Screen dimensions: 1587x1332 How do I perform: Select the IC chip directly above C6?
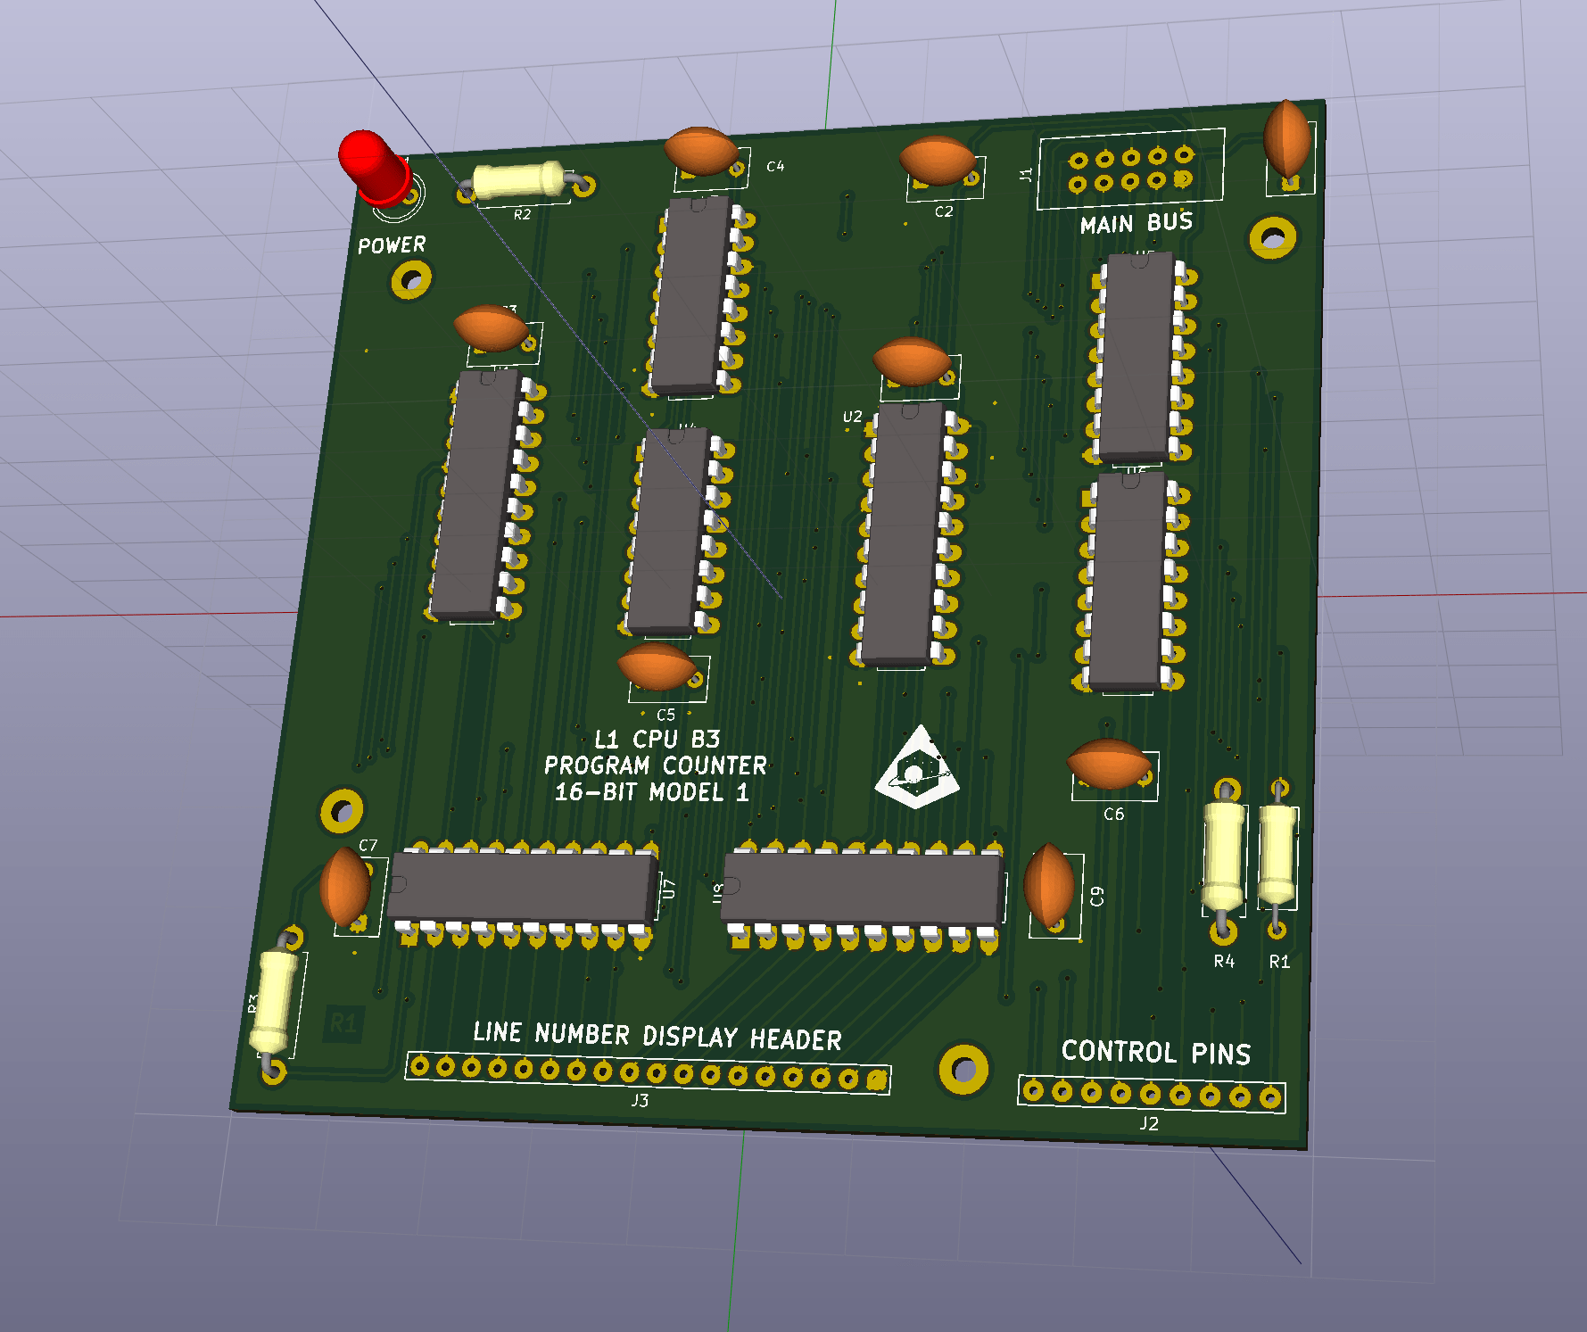[1131, 582]
